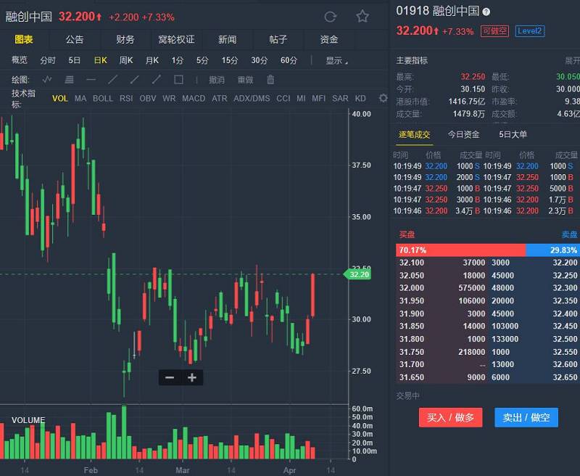This screenshot has width=580, height=476.
Task: Click the 撤消 undo button
Action: pos(217,80)
